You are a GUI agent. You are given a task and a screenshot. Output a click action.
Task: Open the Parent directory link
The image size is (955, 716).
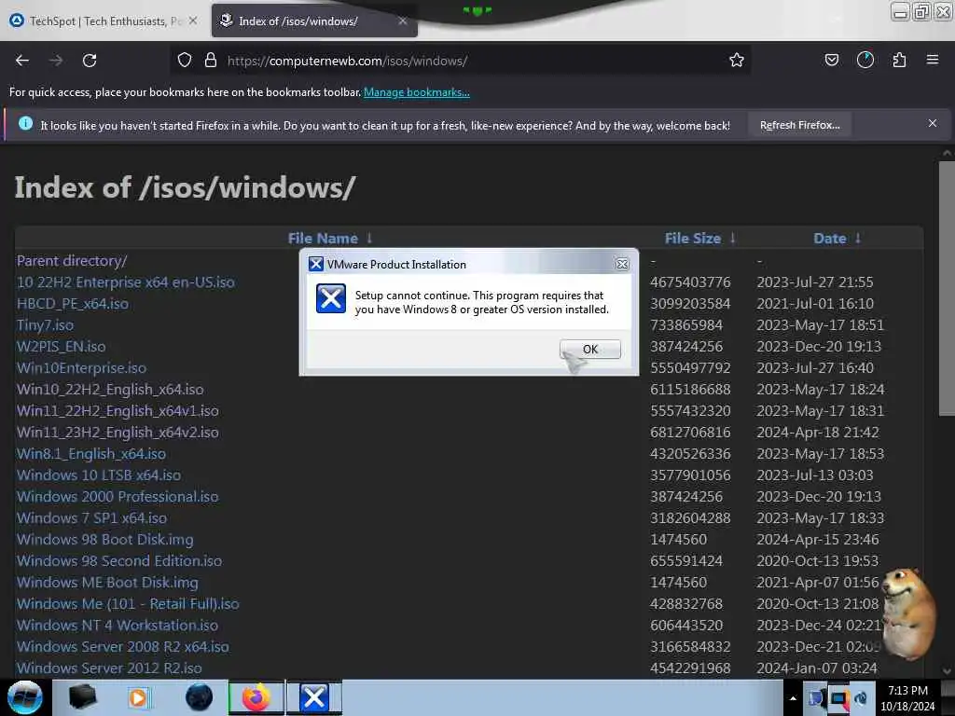(x=72, y=261)
